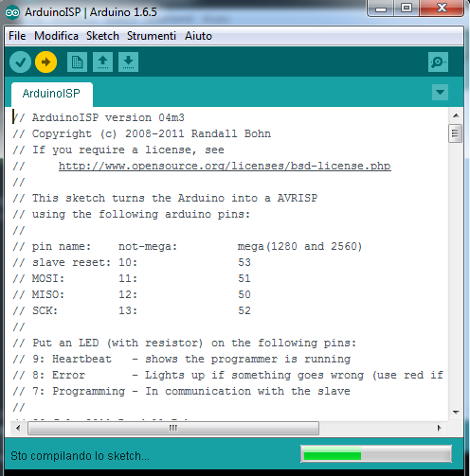Click the 'Sto compilando lo sketch...' status text
Screen dimensions: 470x476
[x=80, y=456]
